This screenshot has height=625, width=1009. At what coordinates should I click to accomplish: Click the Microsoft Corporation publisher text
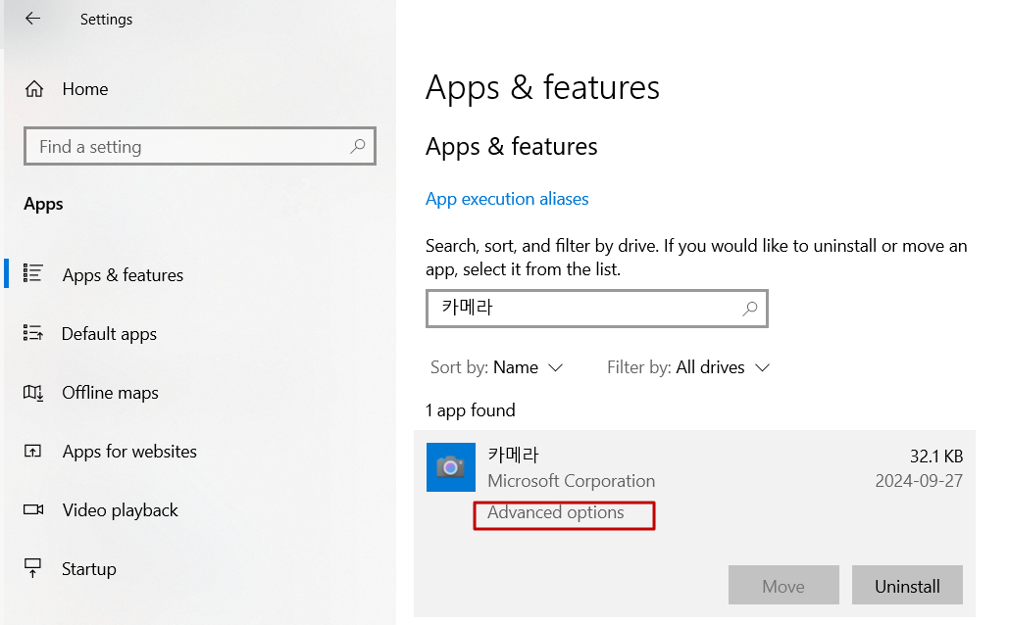(x=572, y=481)
